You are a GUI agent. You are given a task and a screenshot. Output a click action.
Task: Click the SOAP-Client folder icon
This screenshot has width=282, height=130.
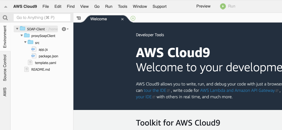[x=23, y=28]
